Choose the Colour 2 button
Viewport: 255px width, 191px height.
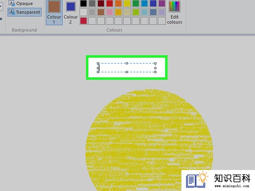(x=71, y=12)
